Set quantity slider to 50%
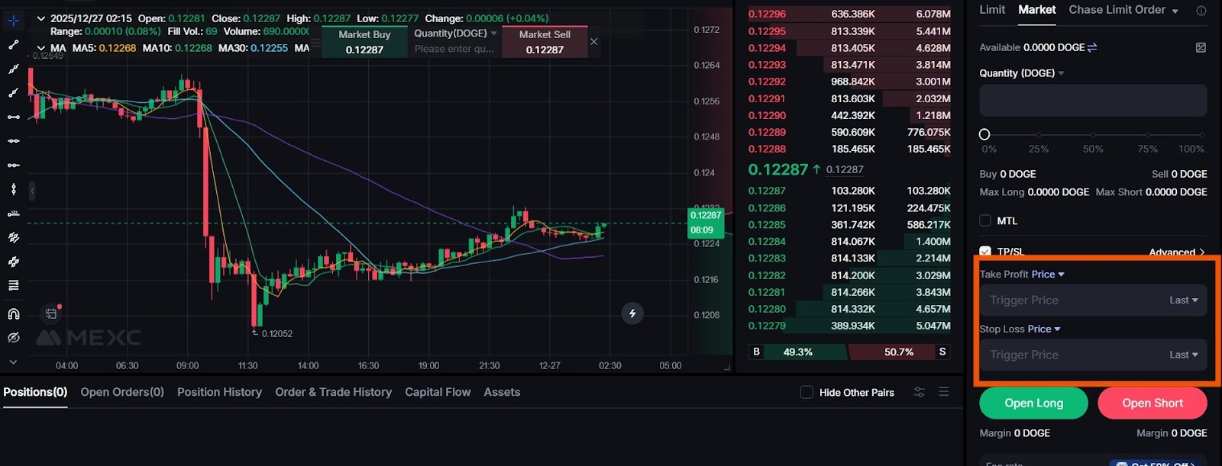This screenshot has width=1222, height=466. (x=1093, y=135)
